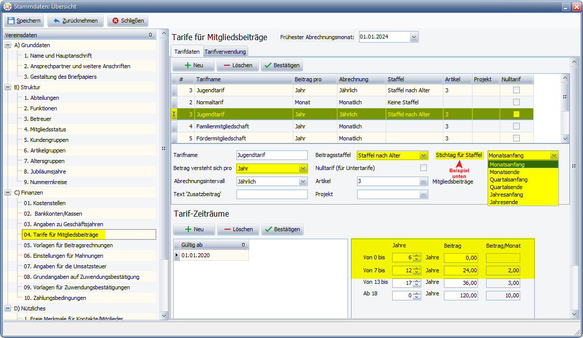Add a new tariff with upper Neu button
Image resolution: width=583 pixels, height=338 pixels.
click(193, 65)
